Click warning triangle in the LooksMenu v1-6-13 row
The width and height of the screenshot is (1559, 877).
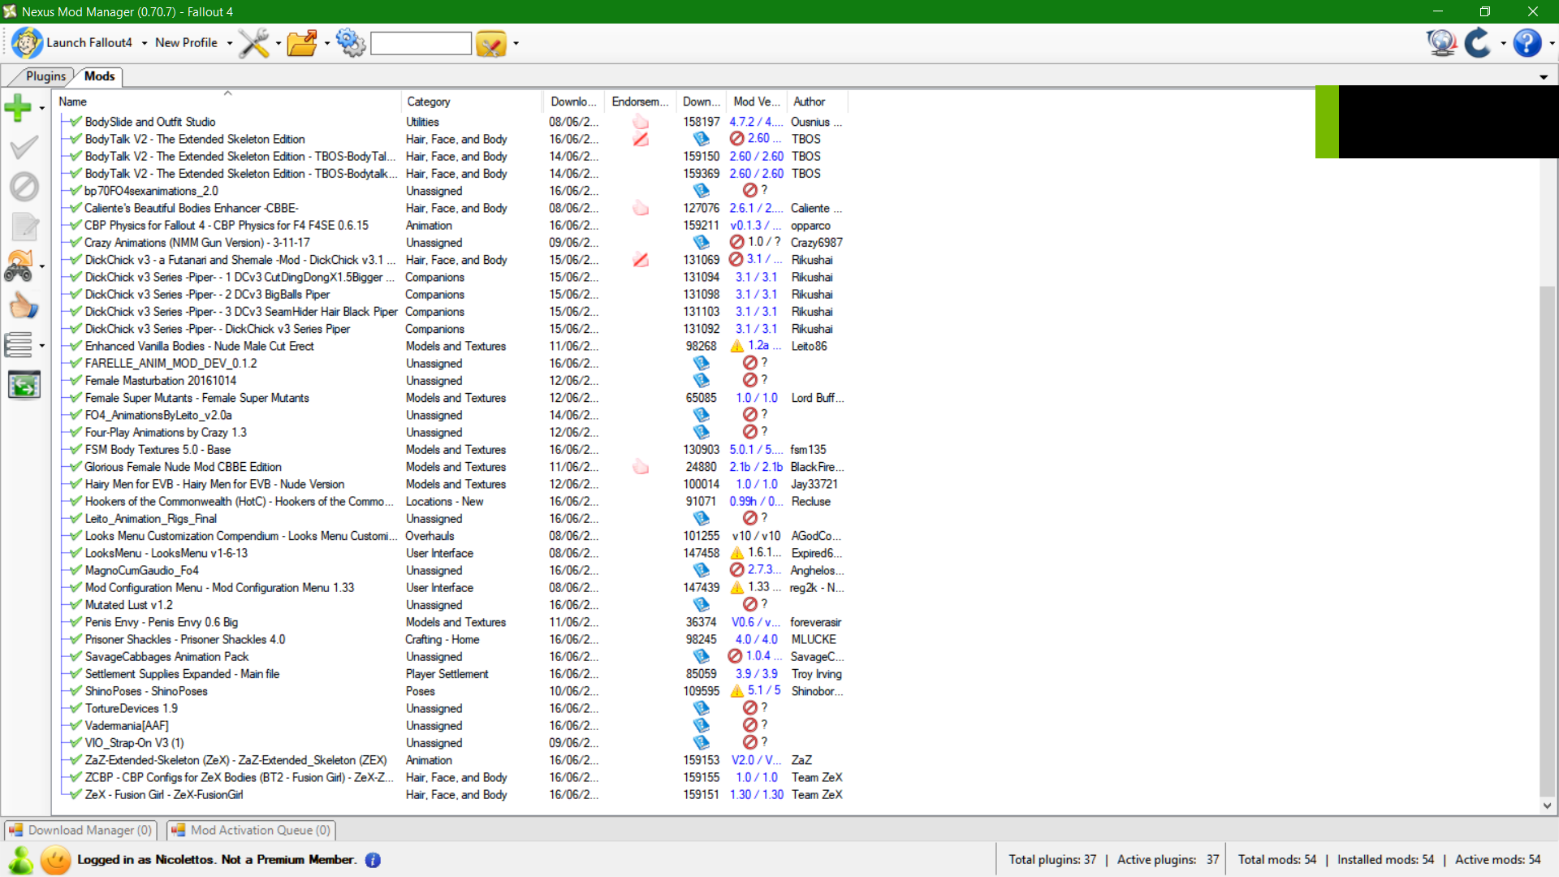737,553
